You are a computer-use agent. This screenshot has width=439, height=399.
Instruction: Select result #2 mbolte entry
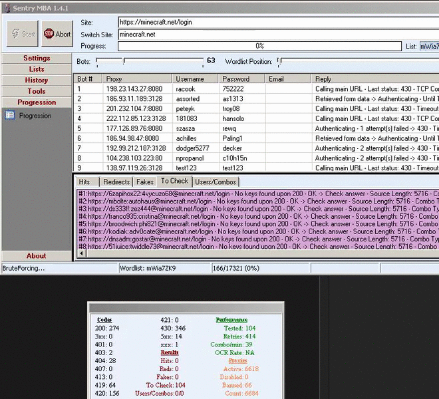point(257,201)
